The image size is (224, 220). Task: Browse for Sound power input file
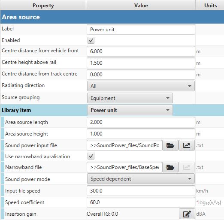click(x=170, y=145)
